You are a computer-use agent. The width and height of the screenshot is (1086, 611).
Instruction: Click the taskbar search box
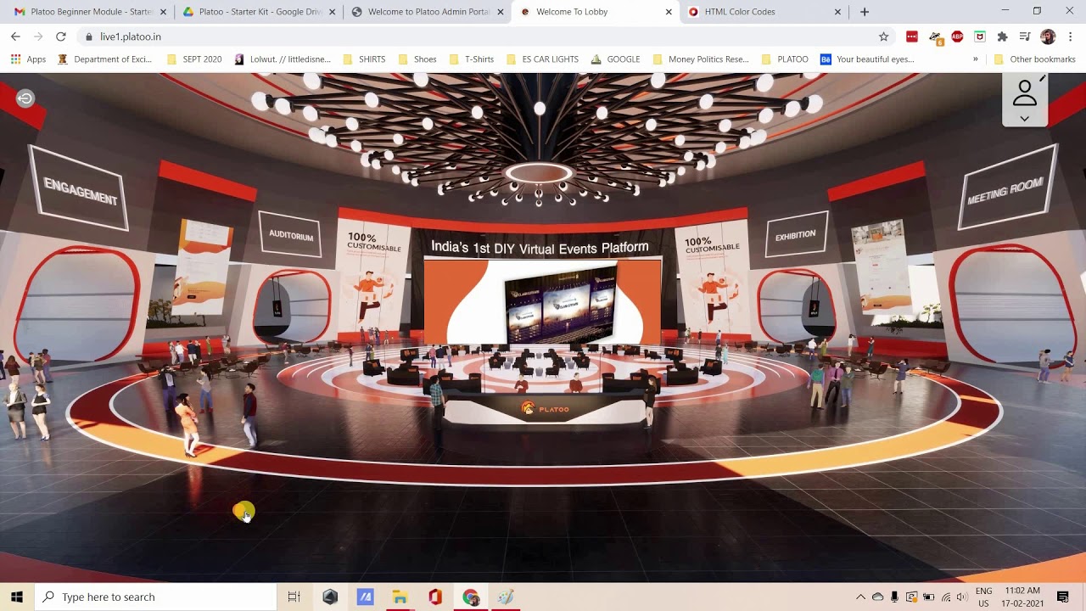[x=156, y=597]
